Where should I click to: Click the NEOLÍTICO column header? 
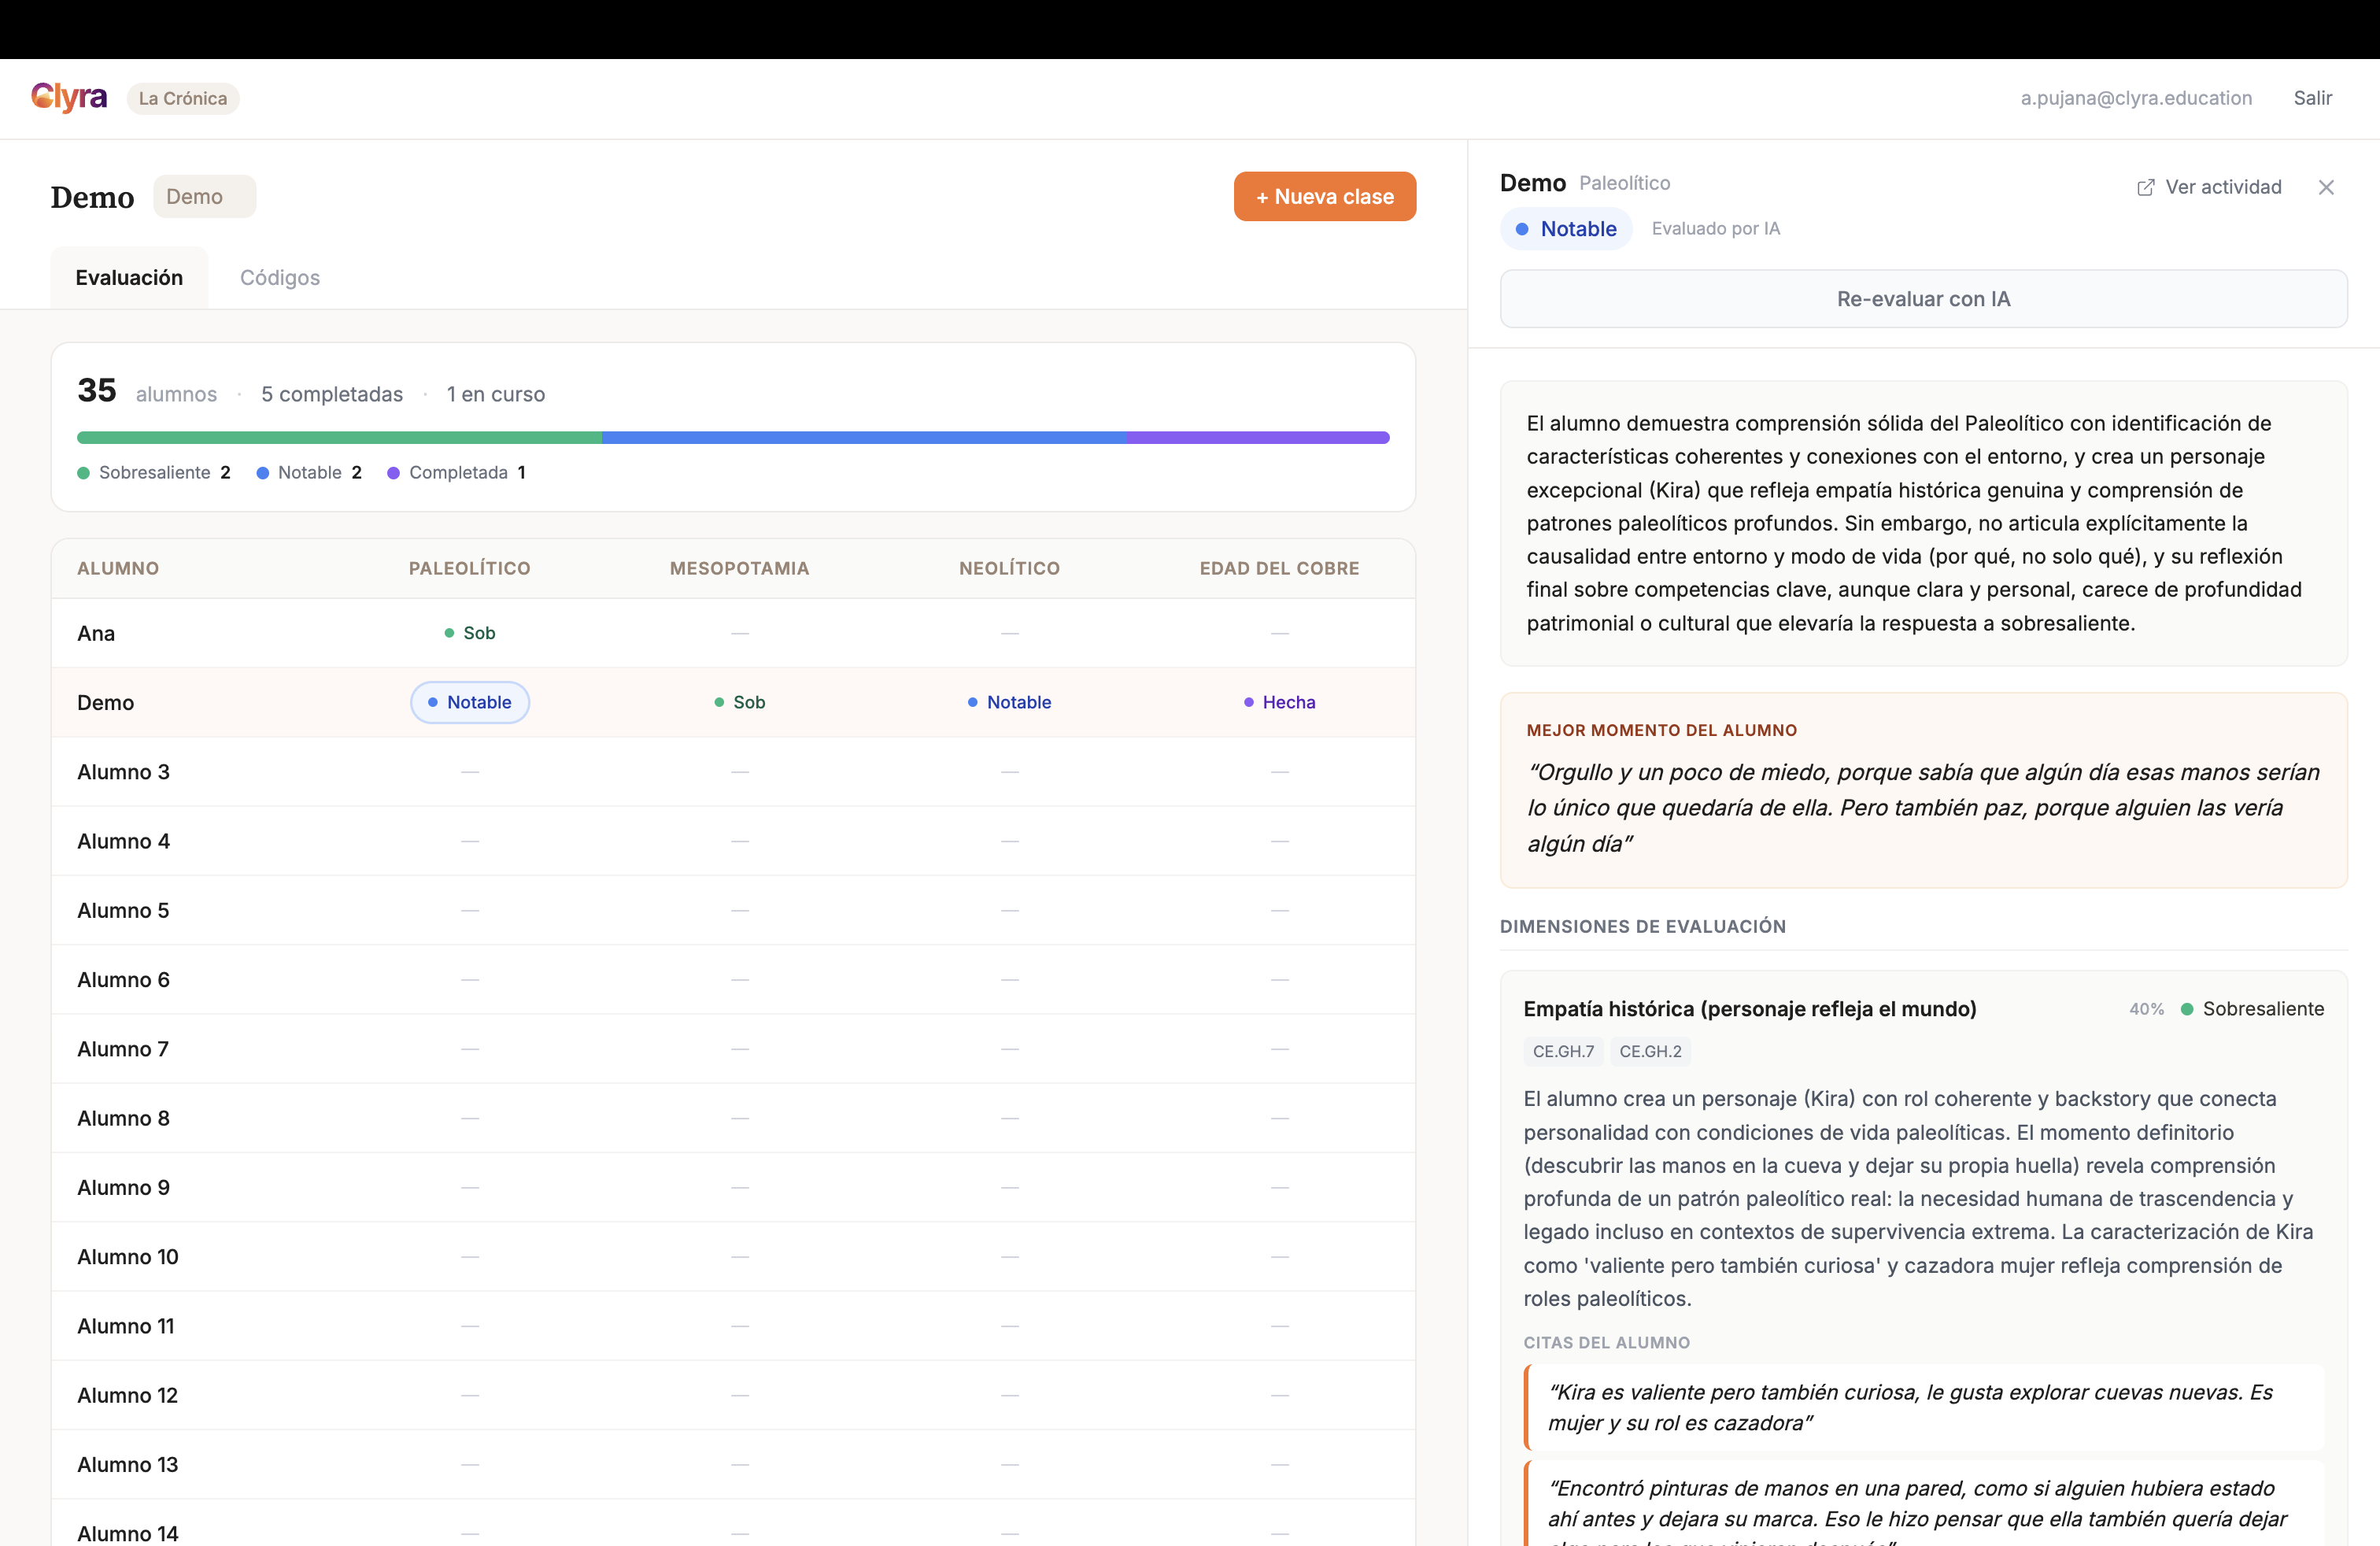[1009, 568]
